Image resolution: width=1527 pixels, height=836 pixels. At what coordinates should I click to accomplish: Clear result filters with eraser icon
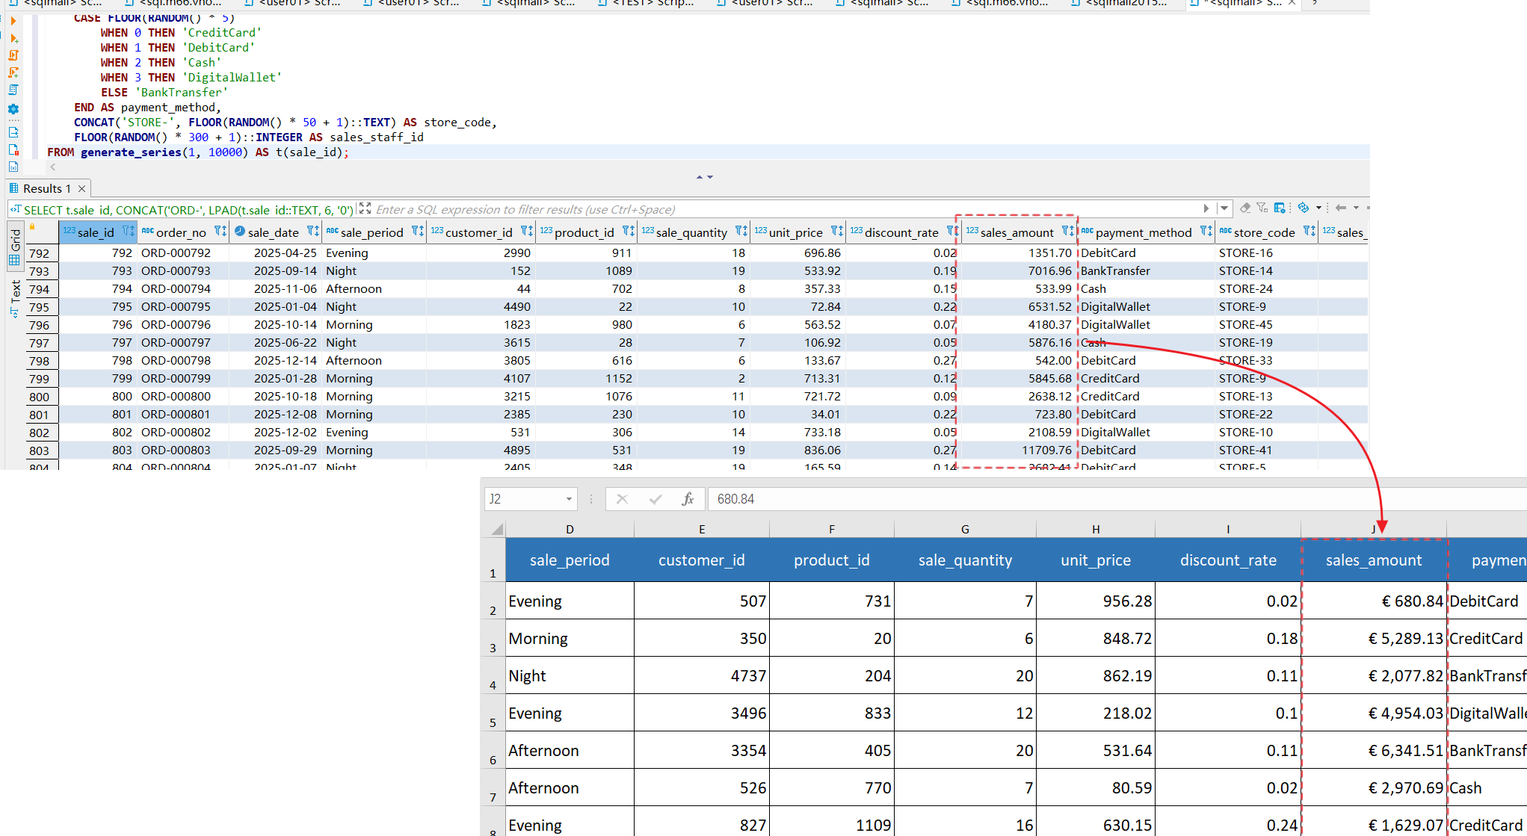click(x=1245, y=208)
